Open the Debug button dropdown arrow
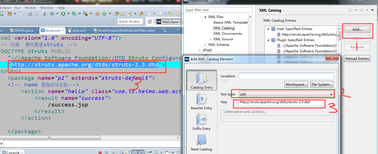Screen dimensions: 378x154 (x=57, y=14)
